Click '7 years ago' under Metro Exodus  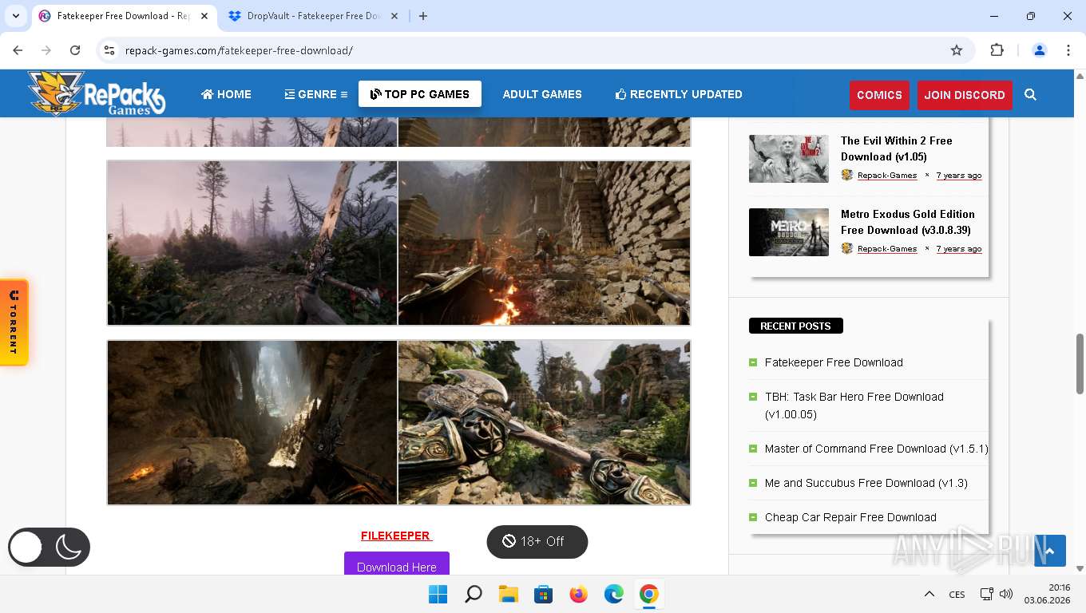(959, 249)
